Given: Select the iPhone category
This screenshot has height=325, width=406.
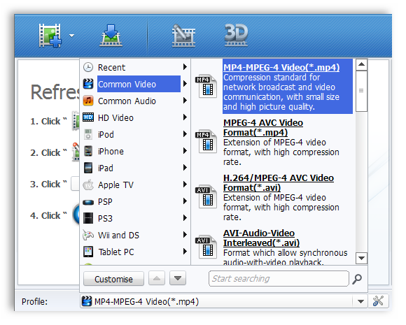Looking at the screenshot, I should click(x=135, y=151).
